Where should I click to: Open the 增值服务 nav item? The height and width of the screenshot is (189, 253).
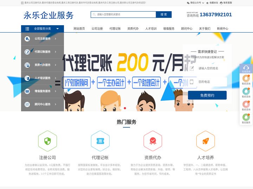pyautogui.click(x=169, y=29)
